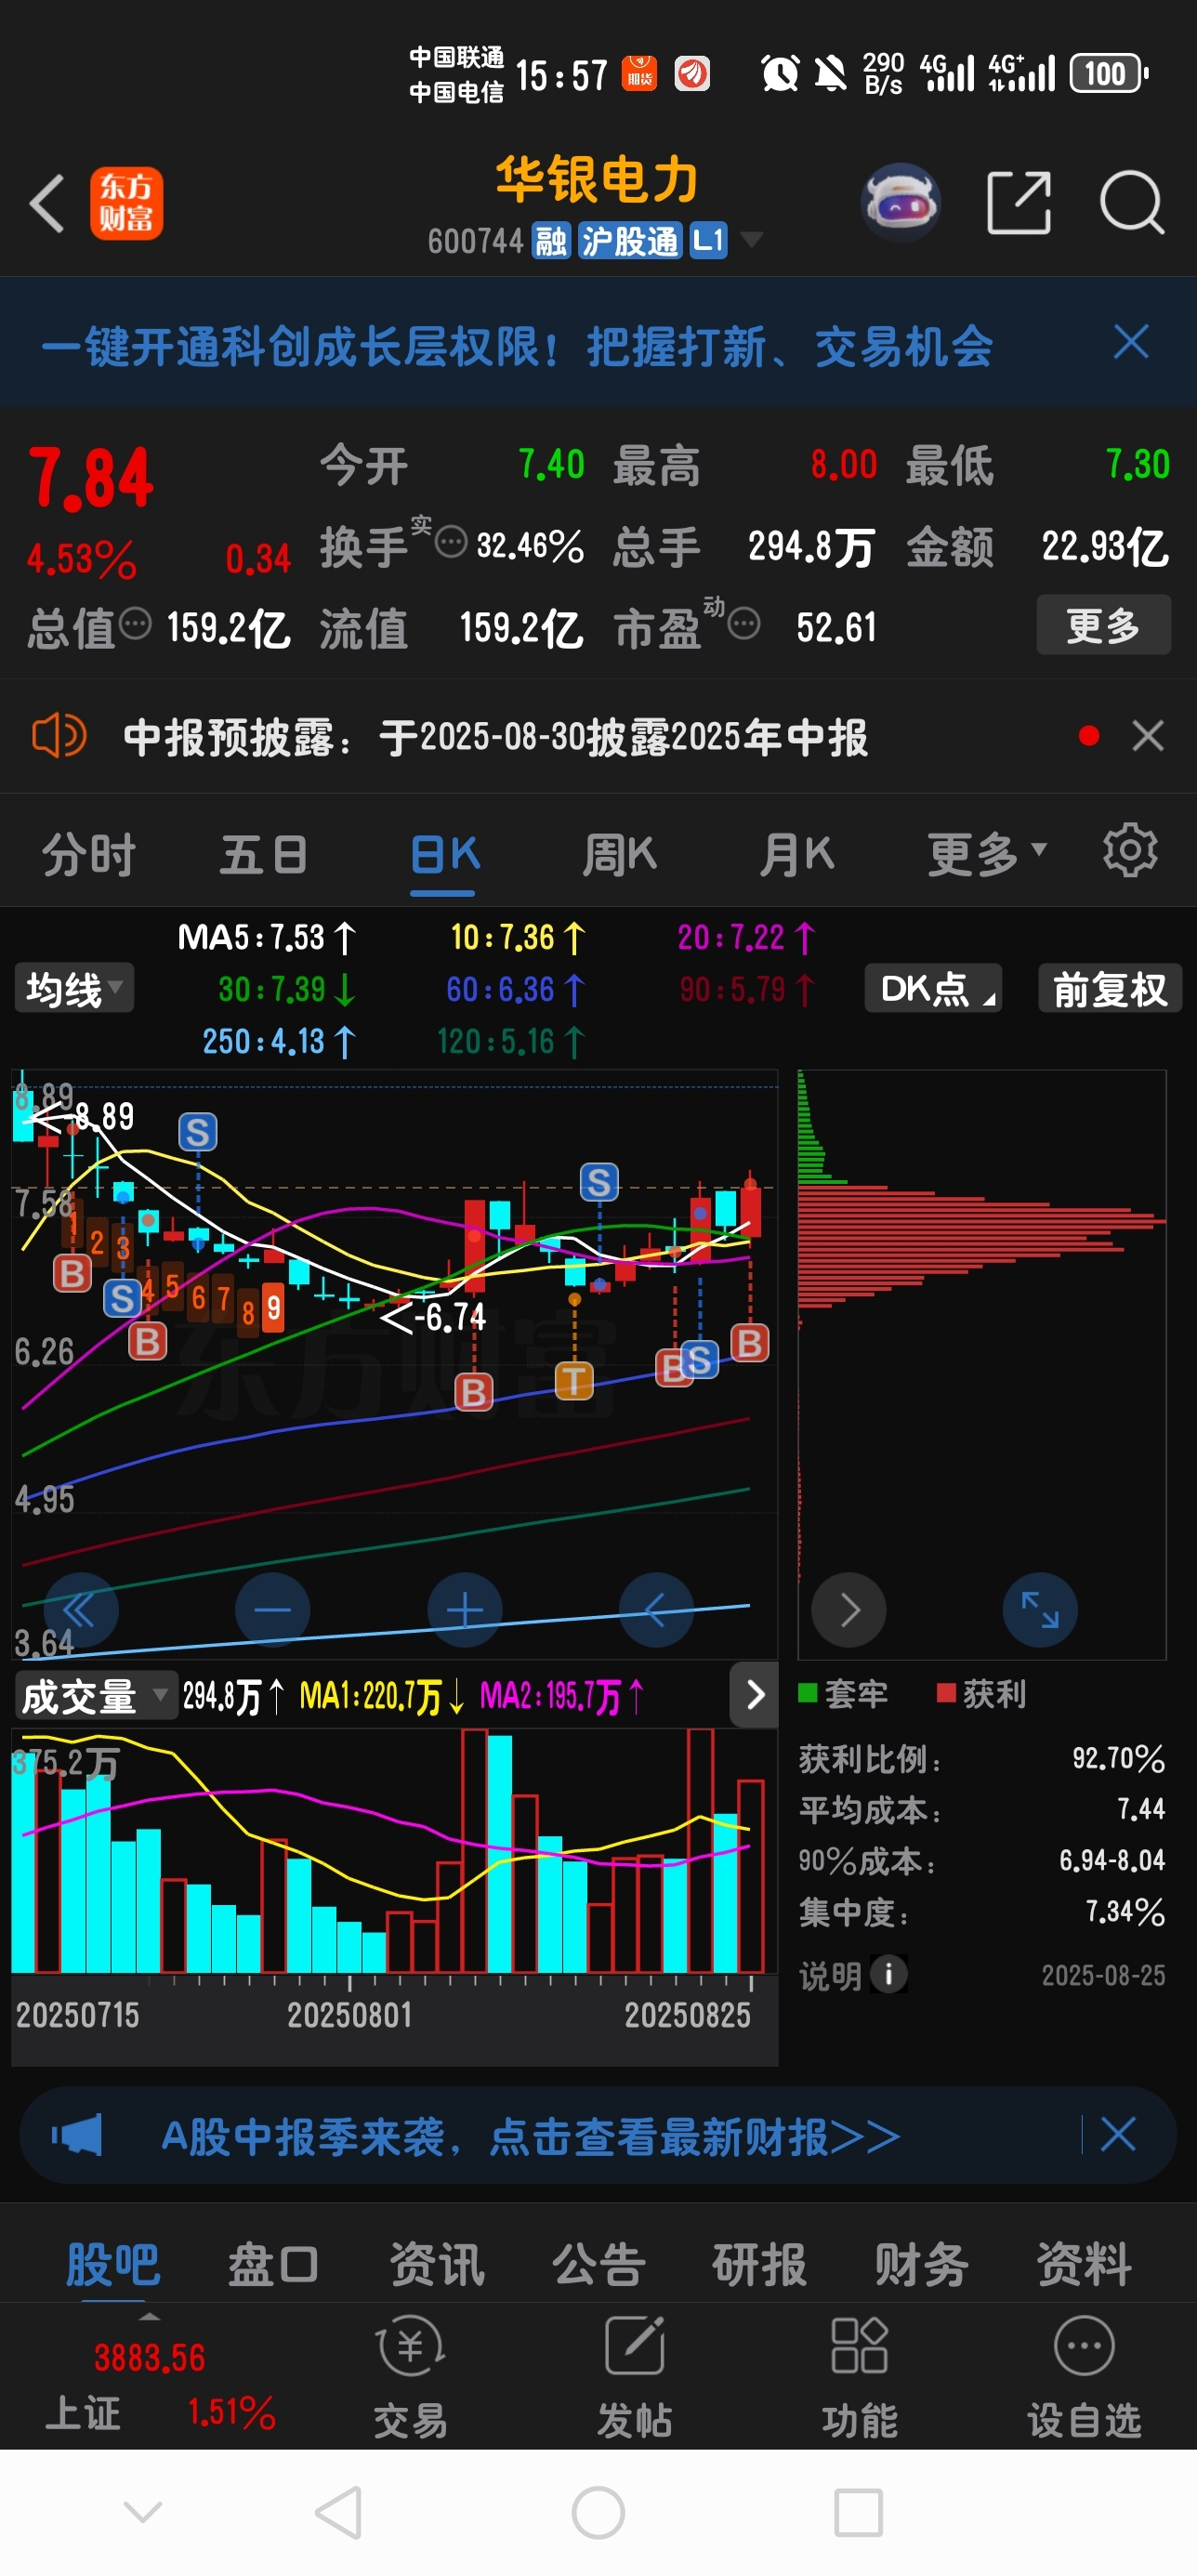Open the 成交量 indicator dropdown
This screenshot has width=1197, height=2576.
point(95,1697)
